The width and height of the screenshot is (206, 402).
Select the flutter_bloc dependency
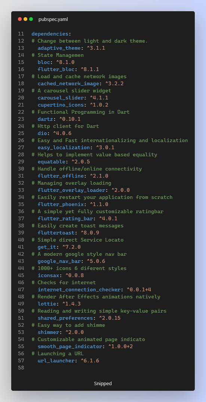point(56,70)
